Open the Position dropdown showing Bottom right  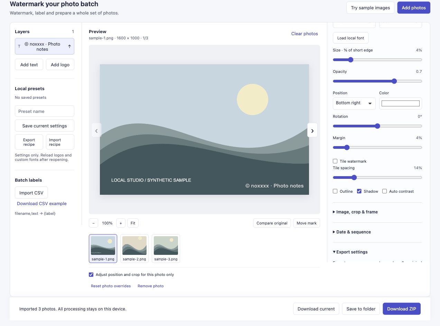click(354, 103)
